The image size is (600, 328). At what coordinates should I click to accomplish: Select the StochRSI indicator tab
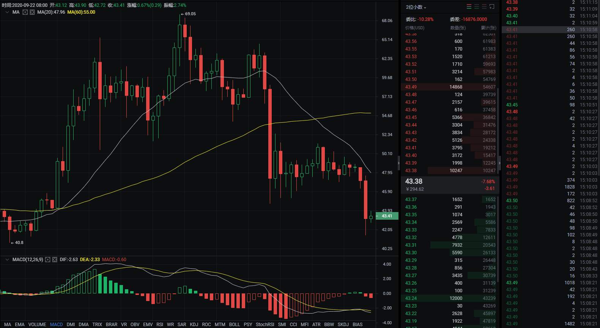pyautogui.click(x=265, y=325)
